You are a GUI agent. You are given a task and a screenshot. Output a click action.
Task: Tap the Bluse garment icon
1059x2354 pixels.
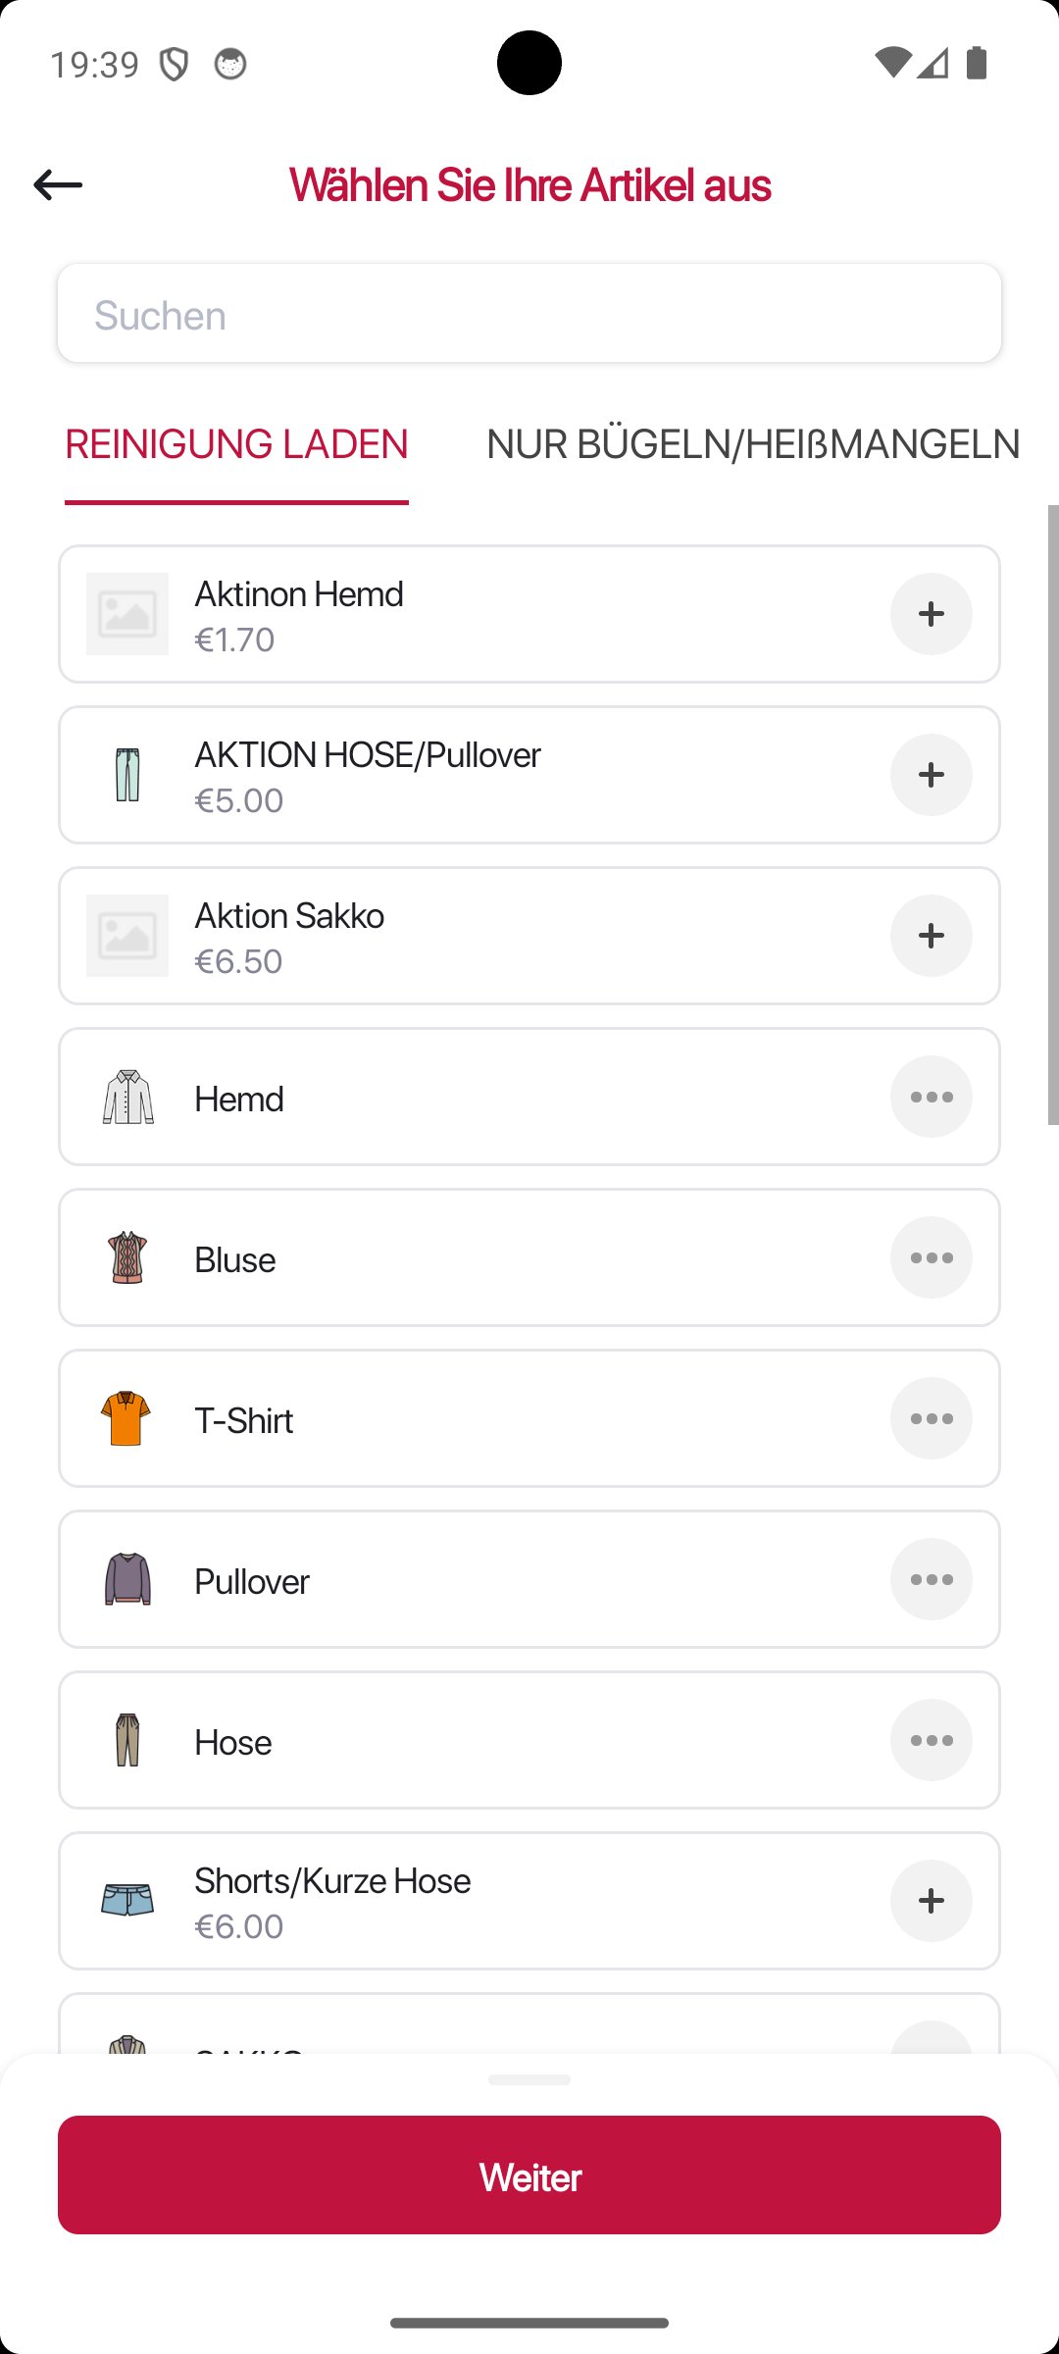[x=126, y=1257]
